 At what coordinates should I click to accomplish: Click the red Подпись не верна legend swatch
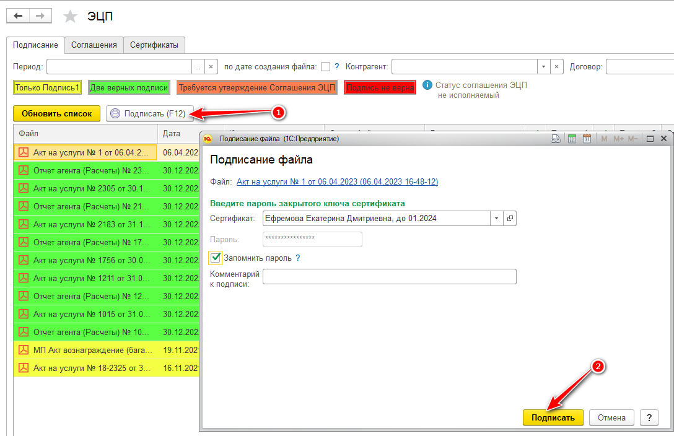pyautogui.click(x=380, y=88)
